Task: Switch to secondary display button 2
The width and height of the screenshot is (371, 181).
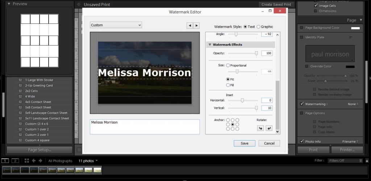Action: pos(15,161)
